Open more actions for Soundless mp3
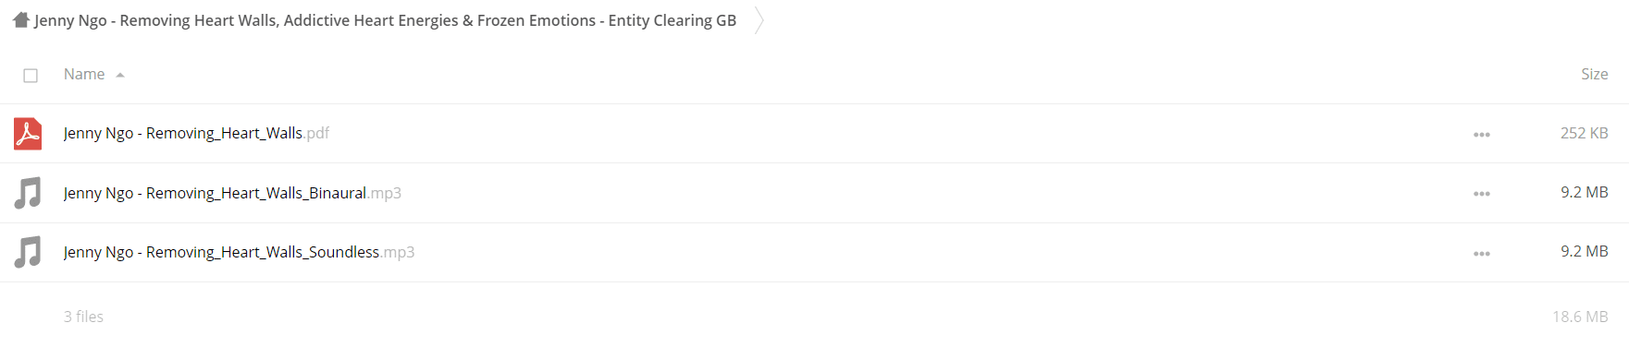Viewport: 1629px width, 347px height. (x=1482, y=254)
